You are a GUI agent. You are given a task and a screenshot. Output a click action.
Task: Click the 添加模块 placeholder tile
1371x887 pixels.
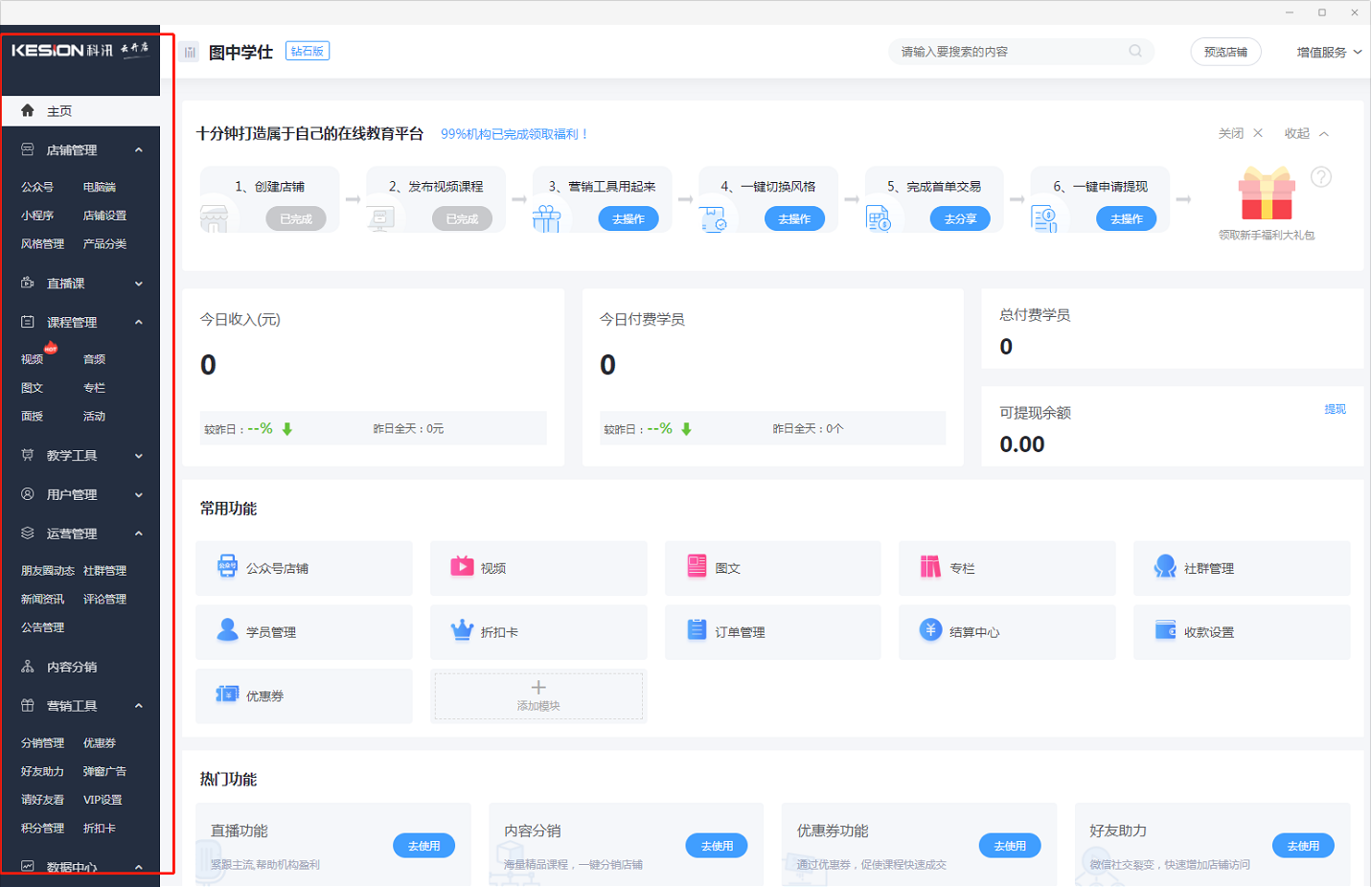click(x=538, y=695)
